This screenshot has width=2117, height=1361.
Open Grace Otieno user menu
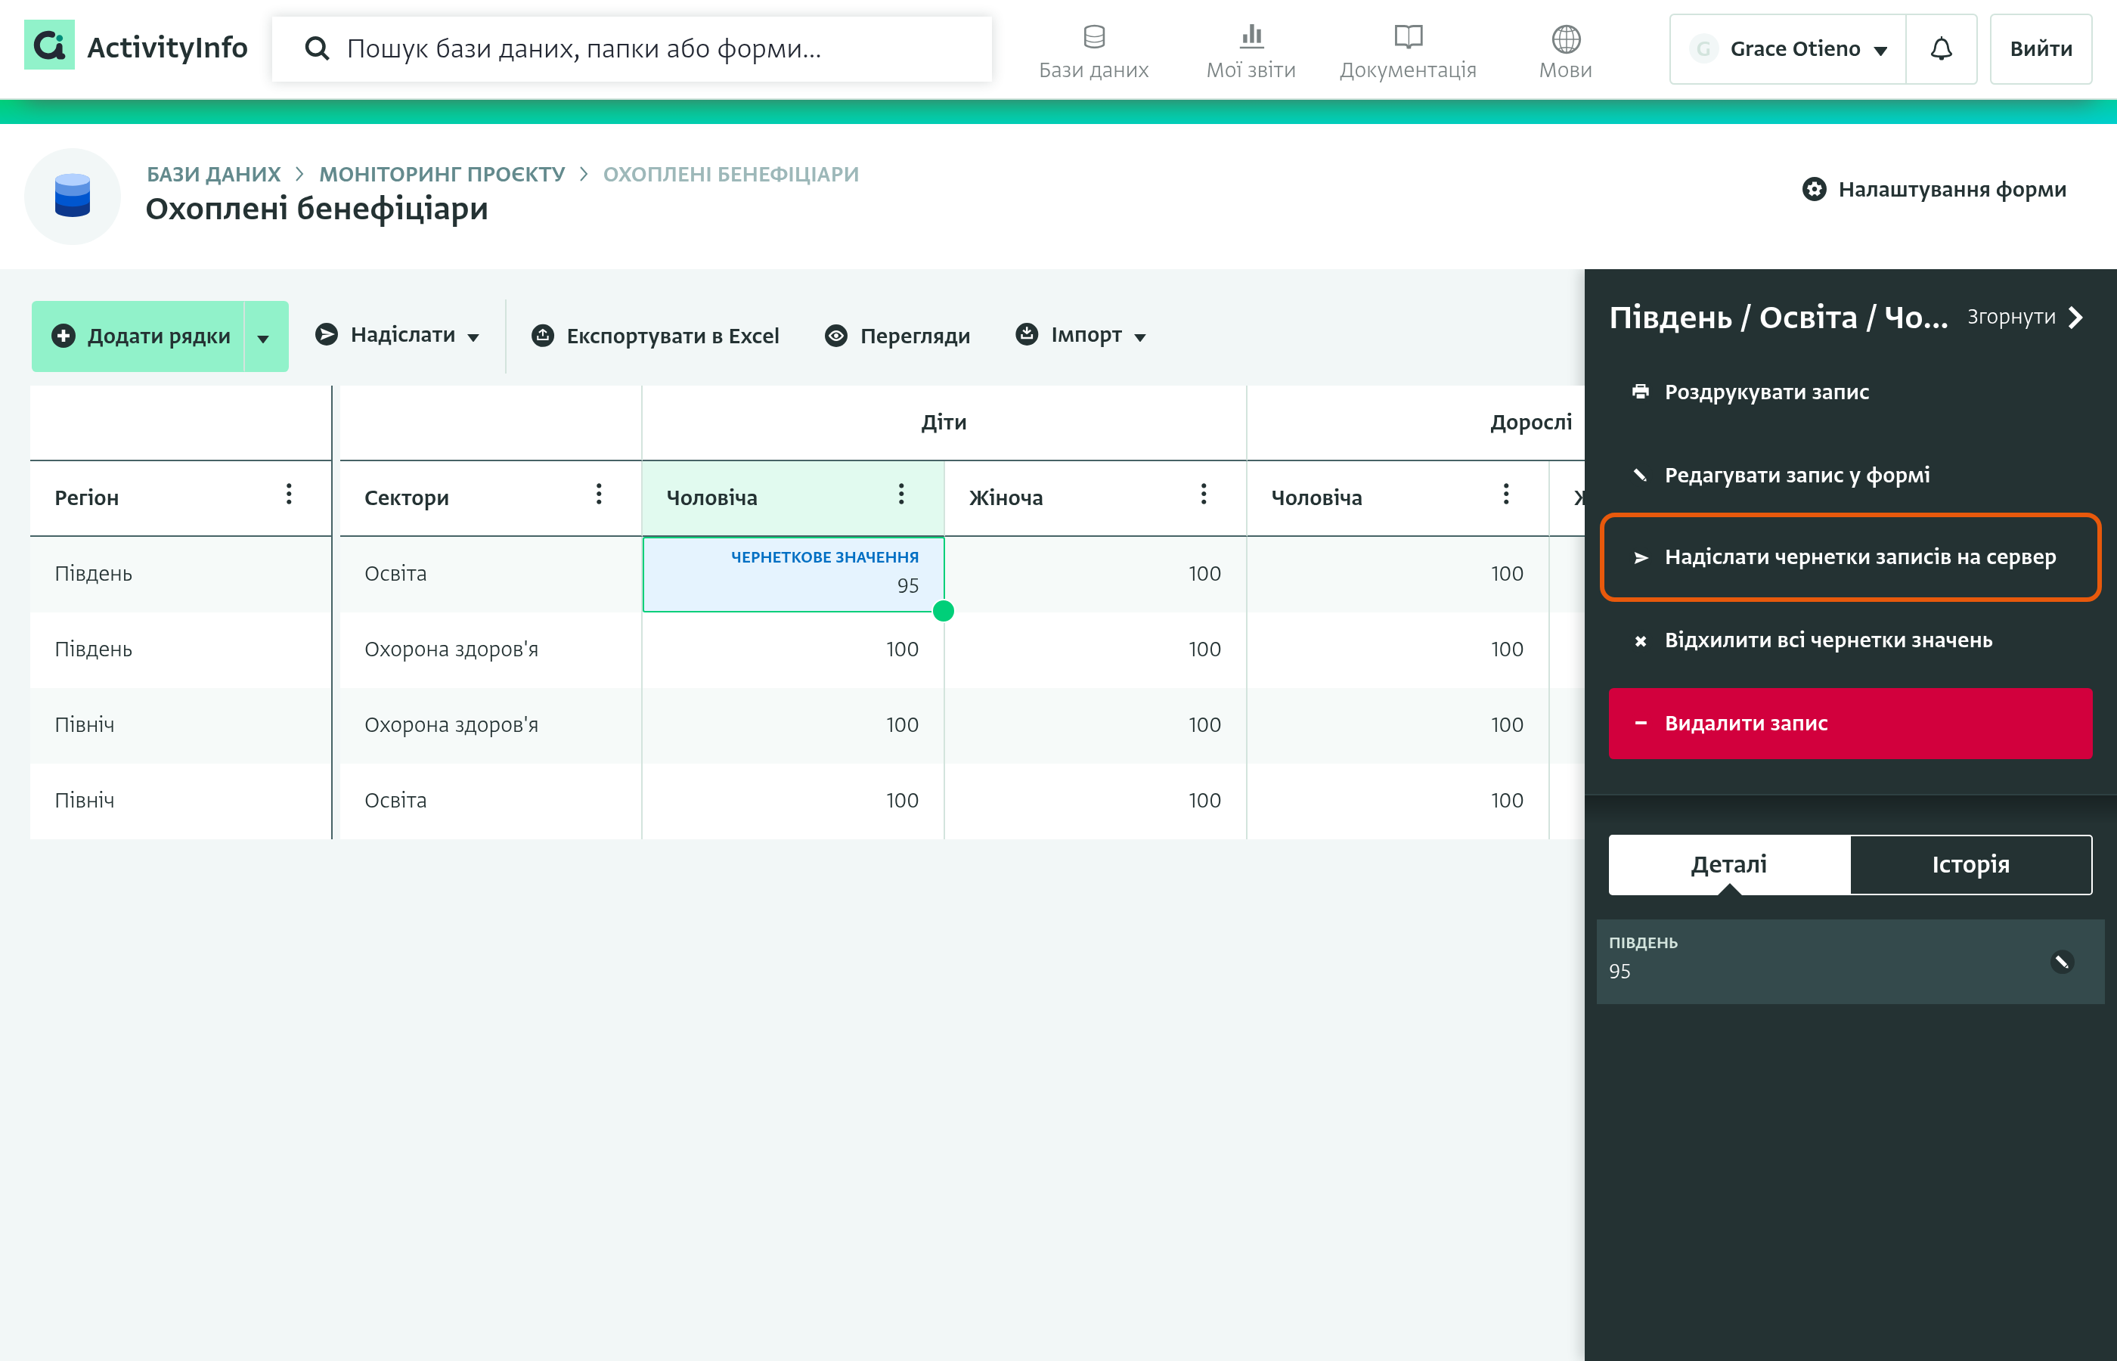click(x=1787, y=48)
